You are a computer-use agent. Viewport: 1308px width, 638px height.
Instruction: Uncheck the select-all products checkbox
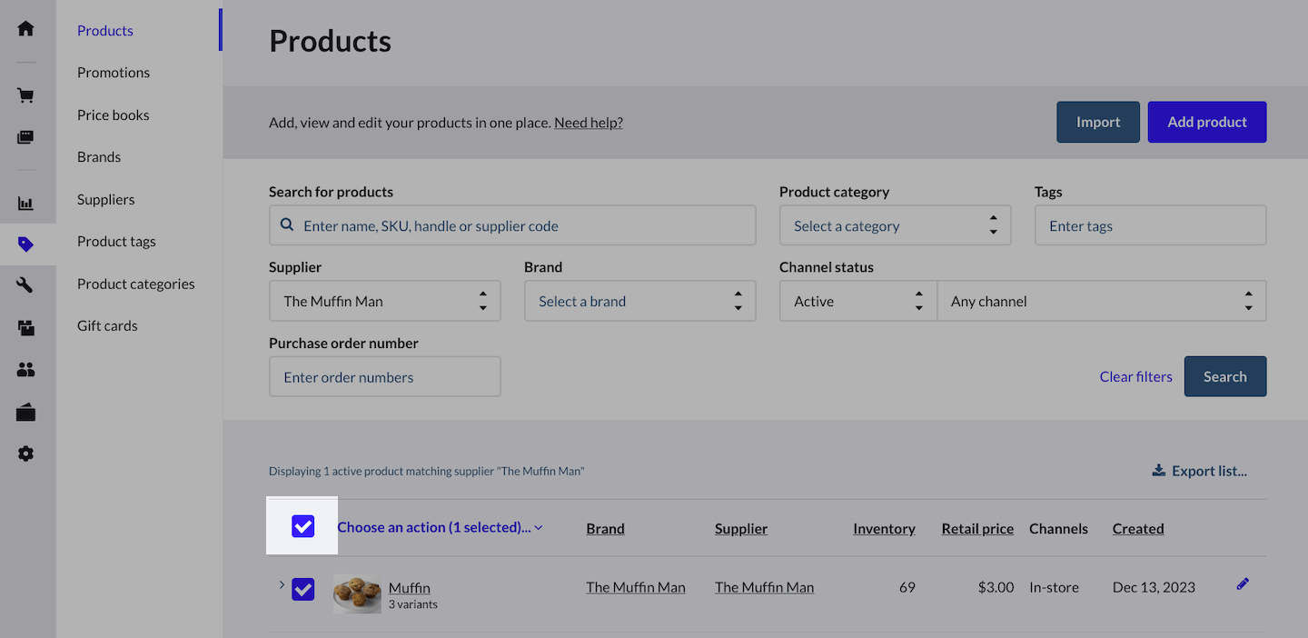[302, 526]
